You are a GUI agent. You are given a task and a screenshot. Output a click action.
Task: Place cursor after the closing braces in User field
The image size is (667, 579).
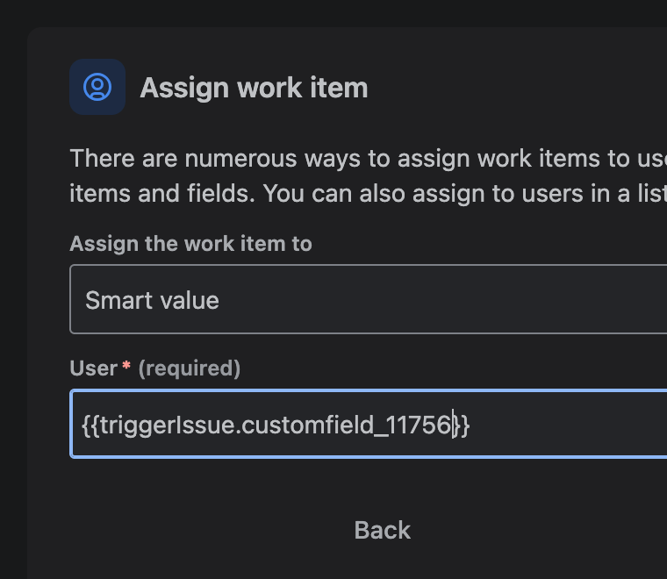(470, 425)
